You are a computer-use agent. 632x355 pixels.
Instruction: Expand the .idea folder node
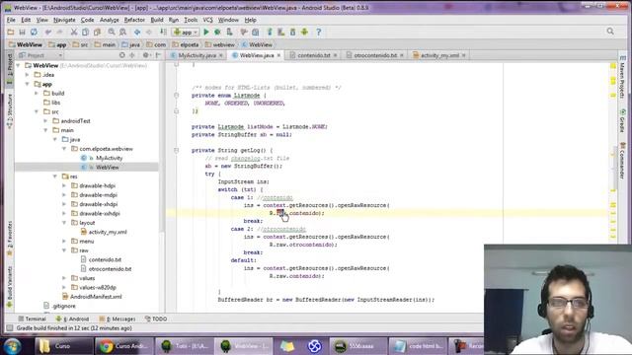(x=28, y=75)
